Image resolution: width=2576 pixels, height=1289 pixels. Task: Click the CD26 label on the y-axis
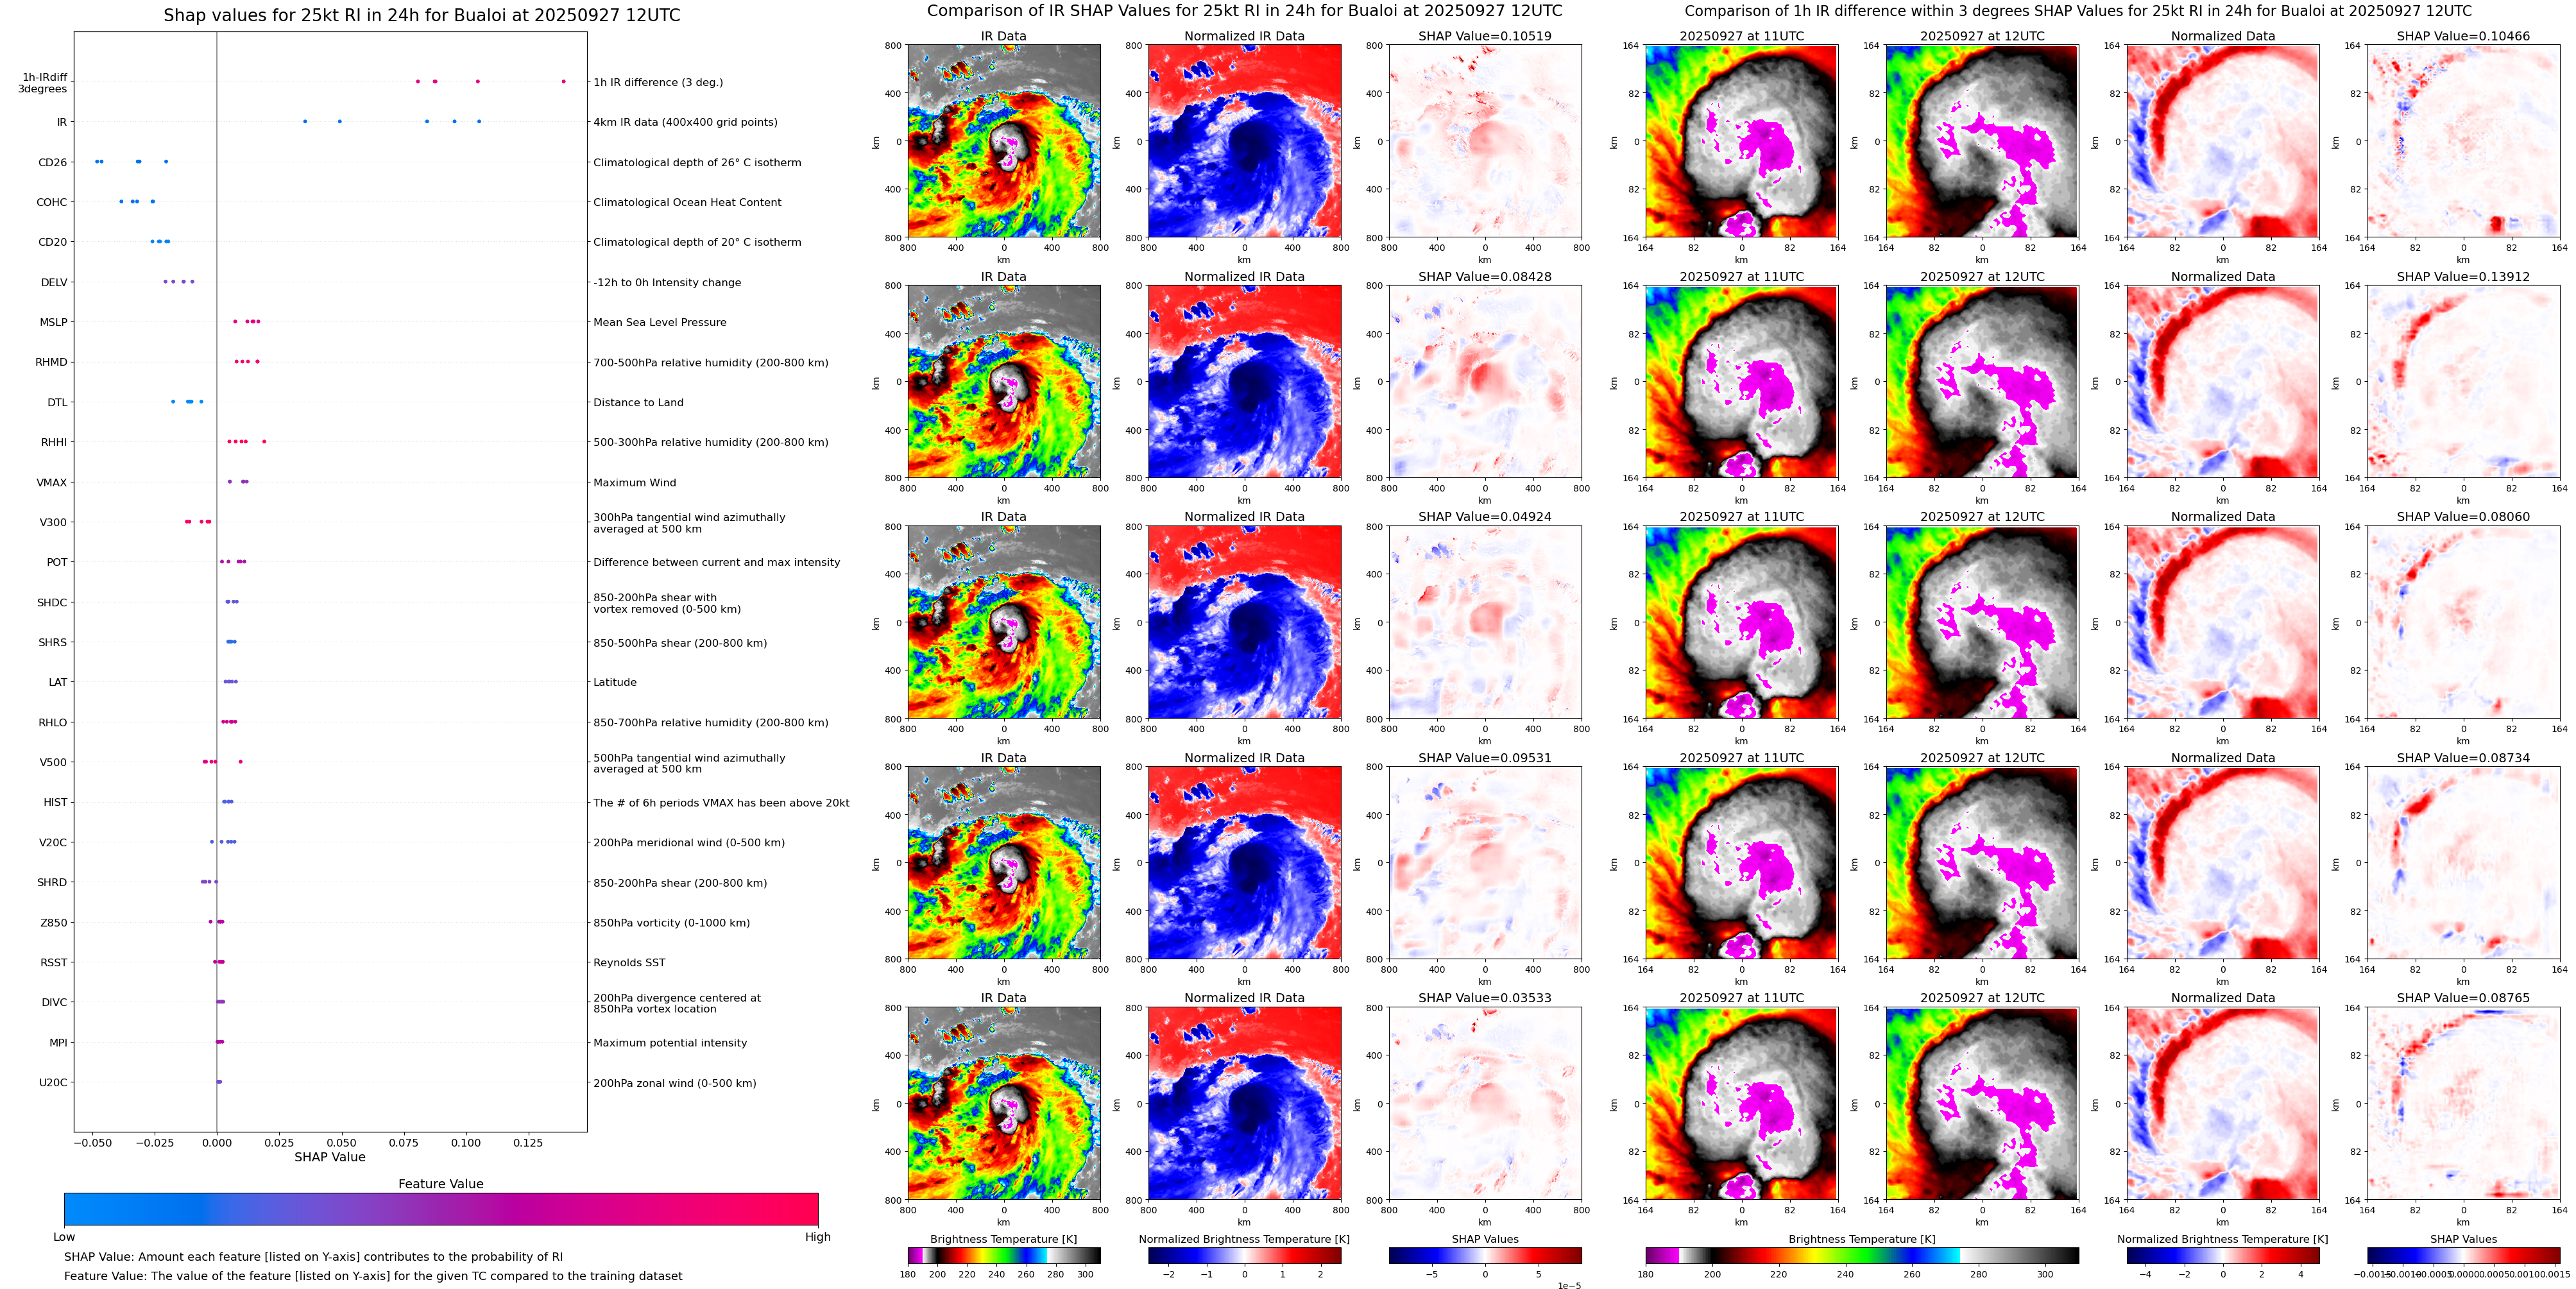[x=52, y=162]
